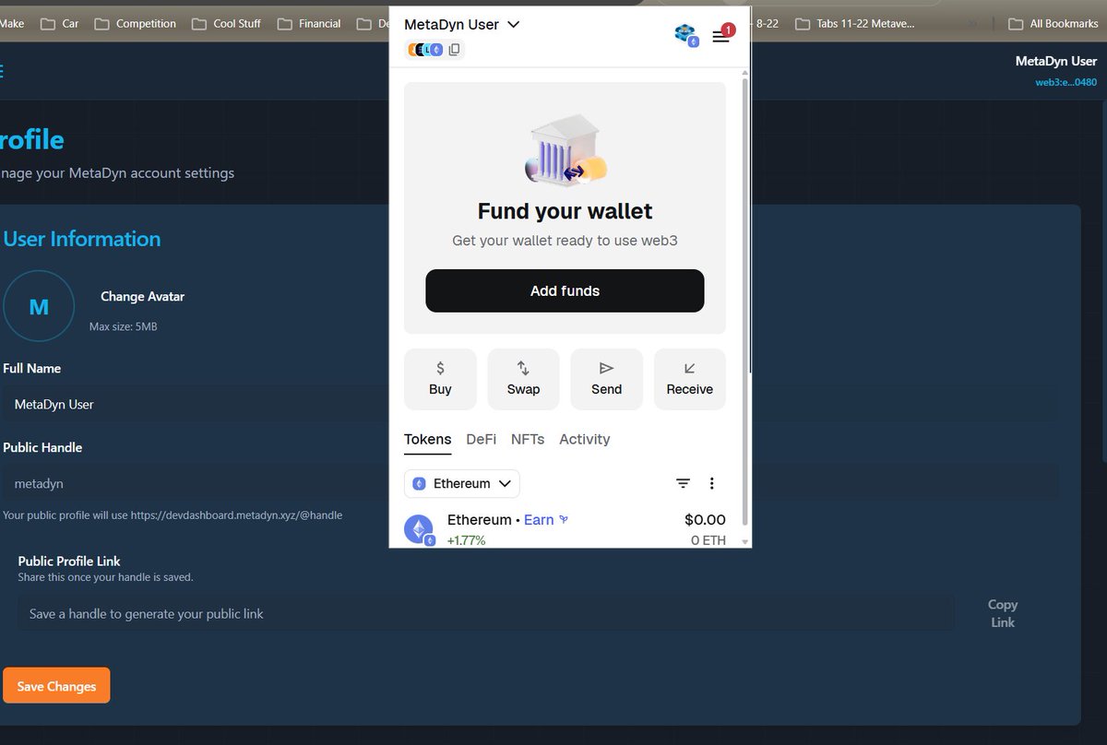Switch to the DeFi tab
Screen dimensions: 1107x745
[x=482, y=440]
